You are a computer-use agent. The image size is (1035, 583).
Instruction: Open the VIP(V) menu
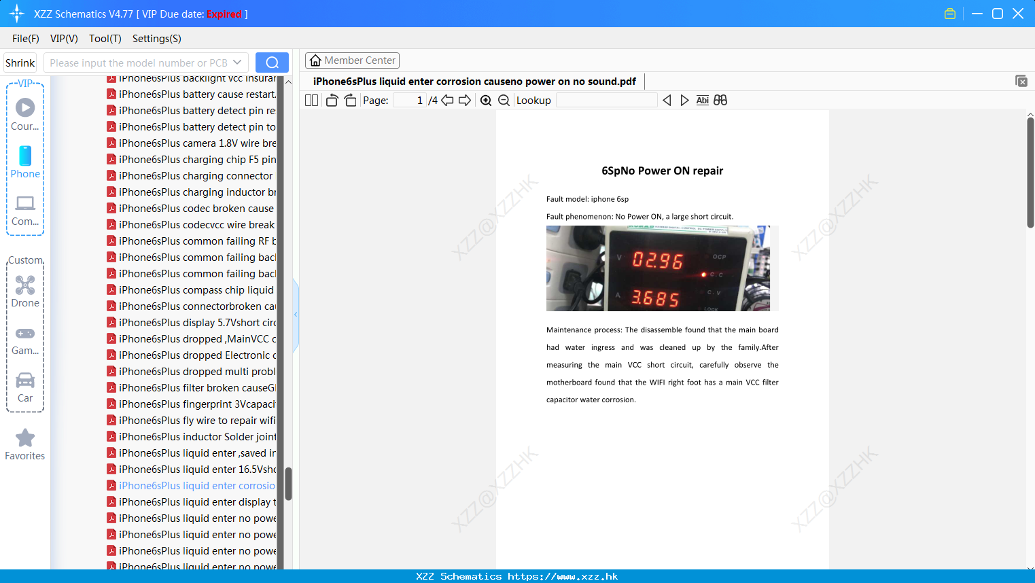pyautogui.click(x=64, y=39)
